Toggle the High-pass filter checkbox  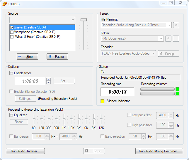(x=129, y=125)
